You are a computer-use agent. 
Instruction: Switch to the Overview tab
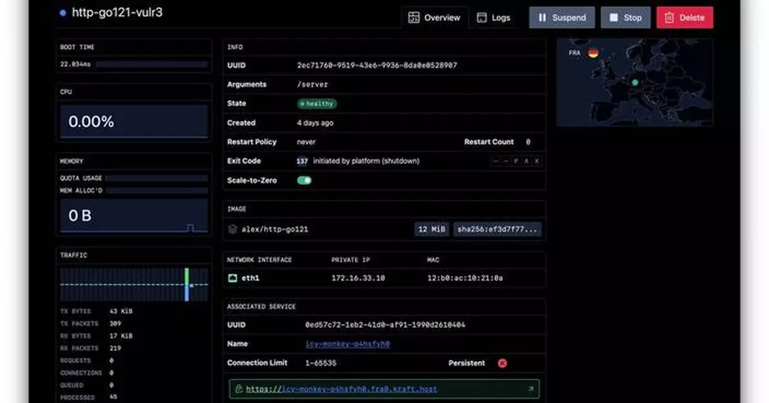(434, 18)
